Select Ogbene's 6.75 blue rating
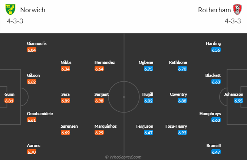The height and width of the screenshot is (160, 247). (148, 69)
